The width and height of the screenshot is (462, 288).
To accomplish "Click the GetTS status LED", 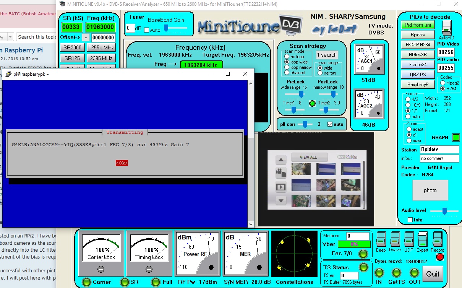I will click(397, 273).
